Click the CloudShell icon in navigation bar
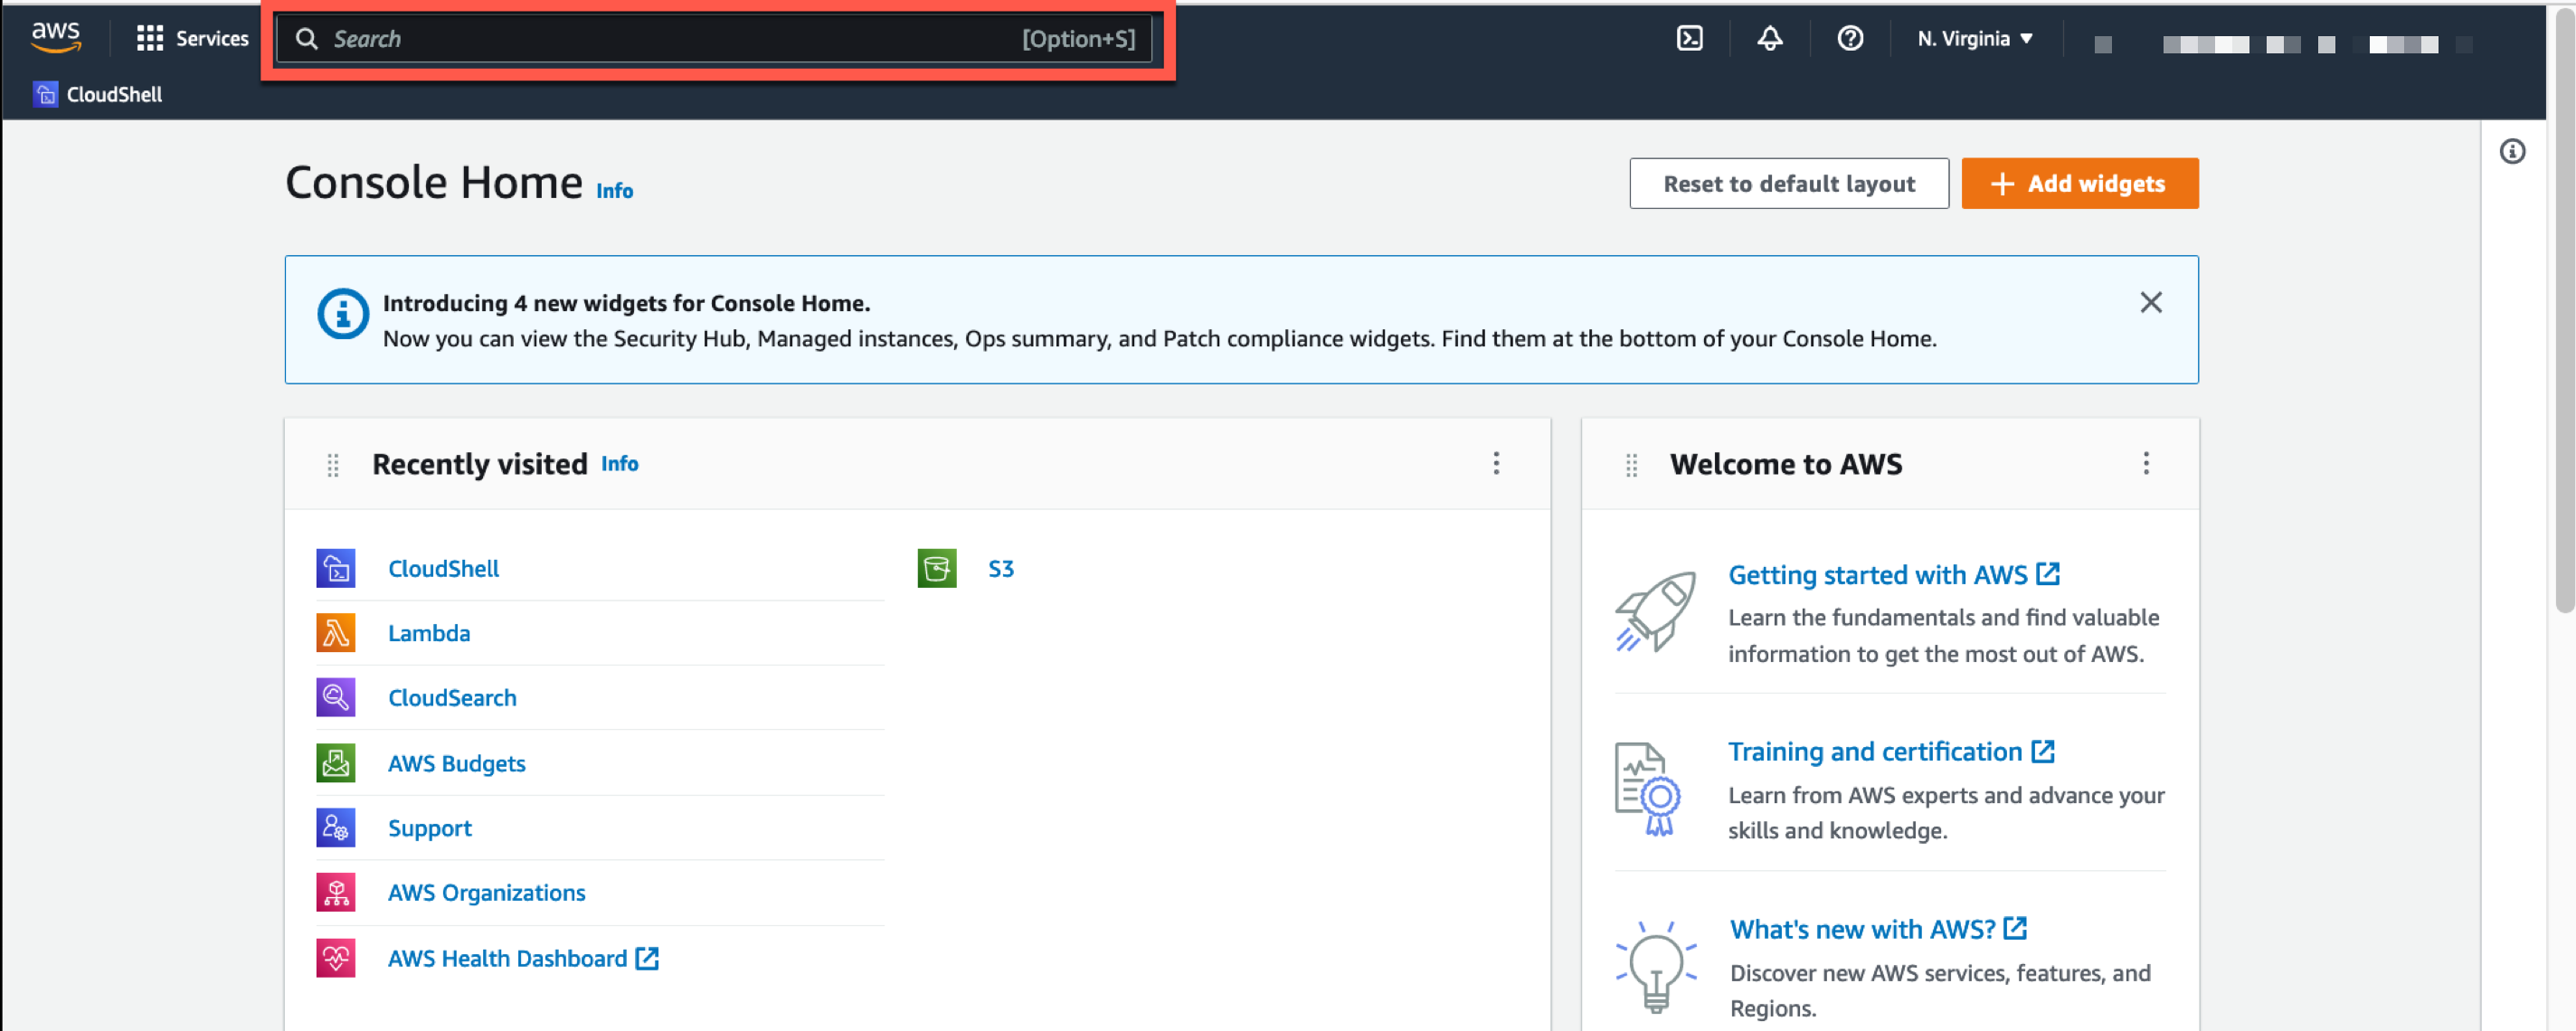 click(1690, 38)
